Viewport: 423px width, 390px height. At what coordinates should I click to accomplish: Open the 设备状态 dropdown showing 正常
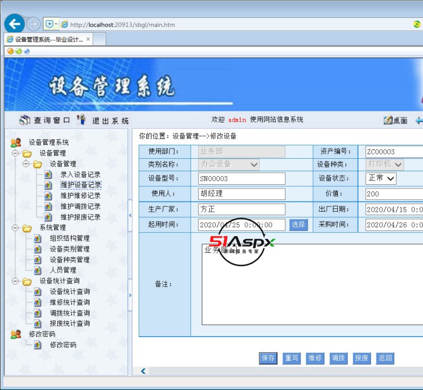point(381,178)
